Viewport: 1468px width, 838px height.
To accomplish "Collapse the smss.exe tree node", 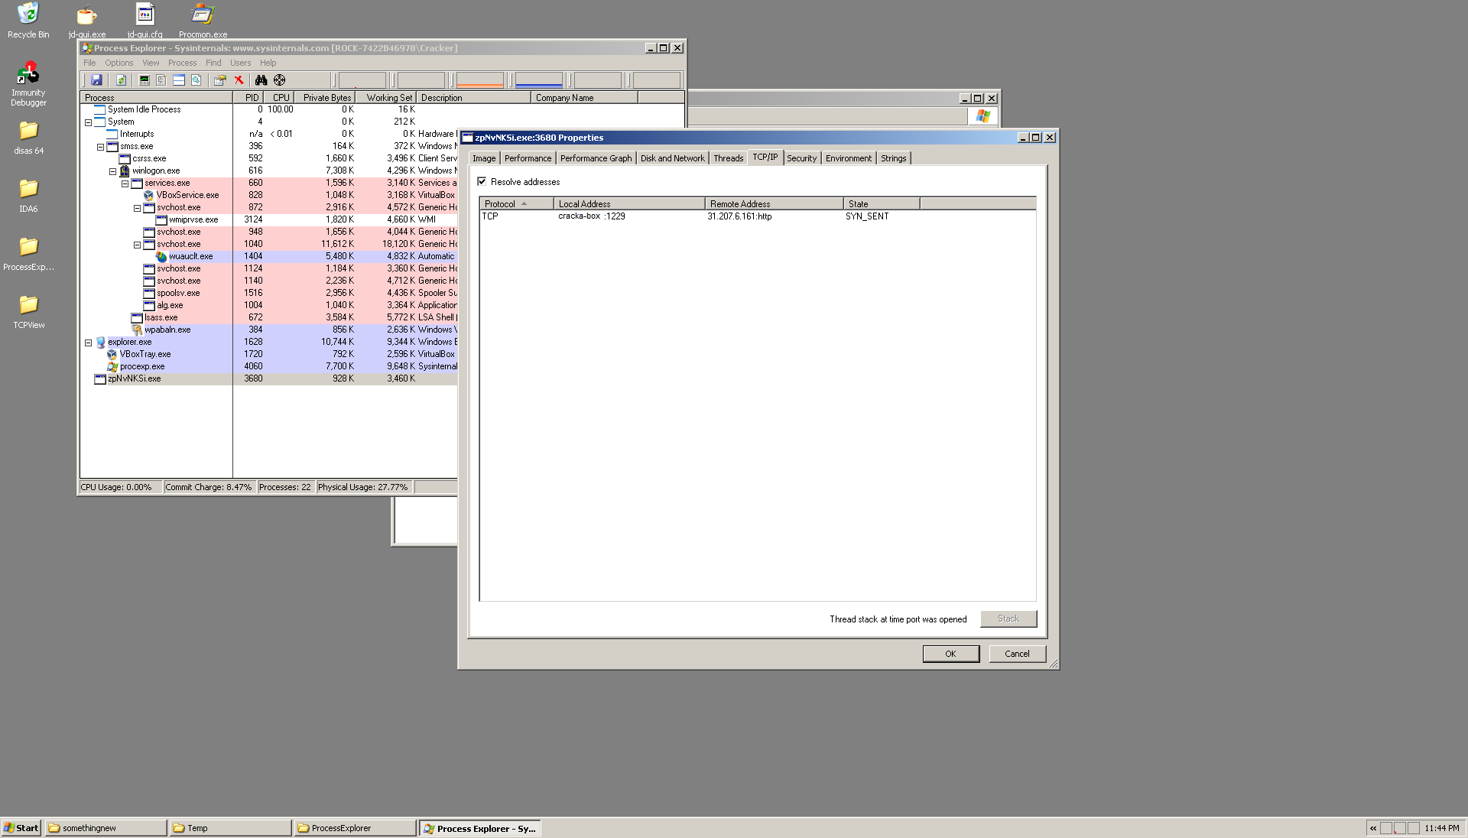I will pyautogui.click(x=100, y=147).
